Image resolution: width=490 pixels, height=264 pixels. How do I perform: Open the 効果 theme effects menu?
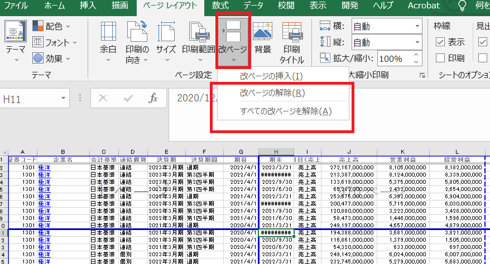51,58
